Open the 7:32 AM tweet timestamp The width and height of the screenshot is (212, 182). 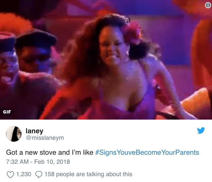click(x=17, y=162)
